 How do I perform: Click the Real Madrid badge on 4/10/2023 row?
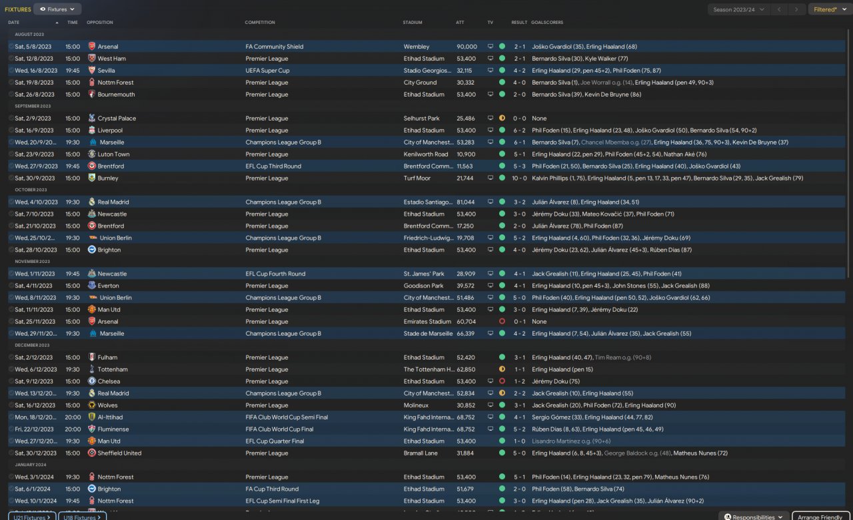tap(92, 202)
